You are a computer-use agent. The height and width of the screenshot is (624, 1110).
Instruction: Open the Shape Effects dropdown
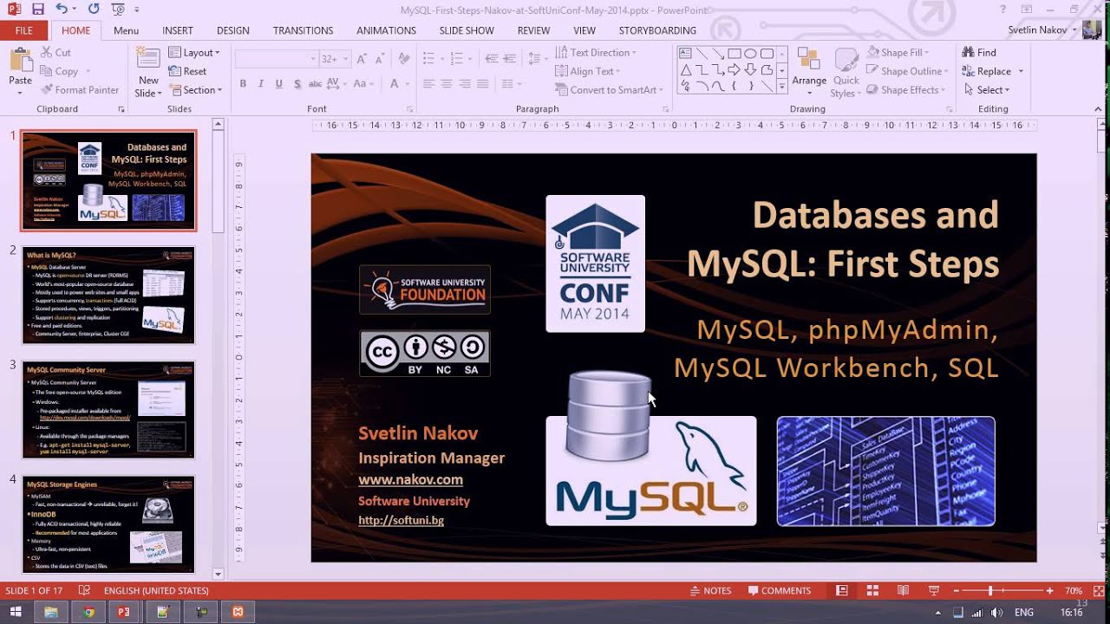tap(905, 90)
